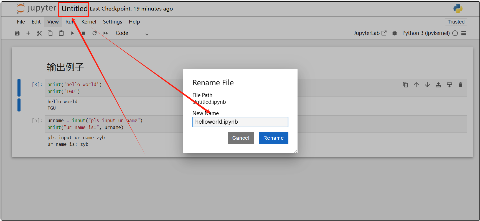This screenshot has width=480, height=221.
Task: Insert a cell with the plus icon
Action: tap(28, 33)
